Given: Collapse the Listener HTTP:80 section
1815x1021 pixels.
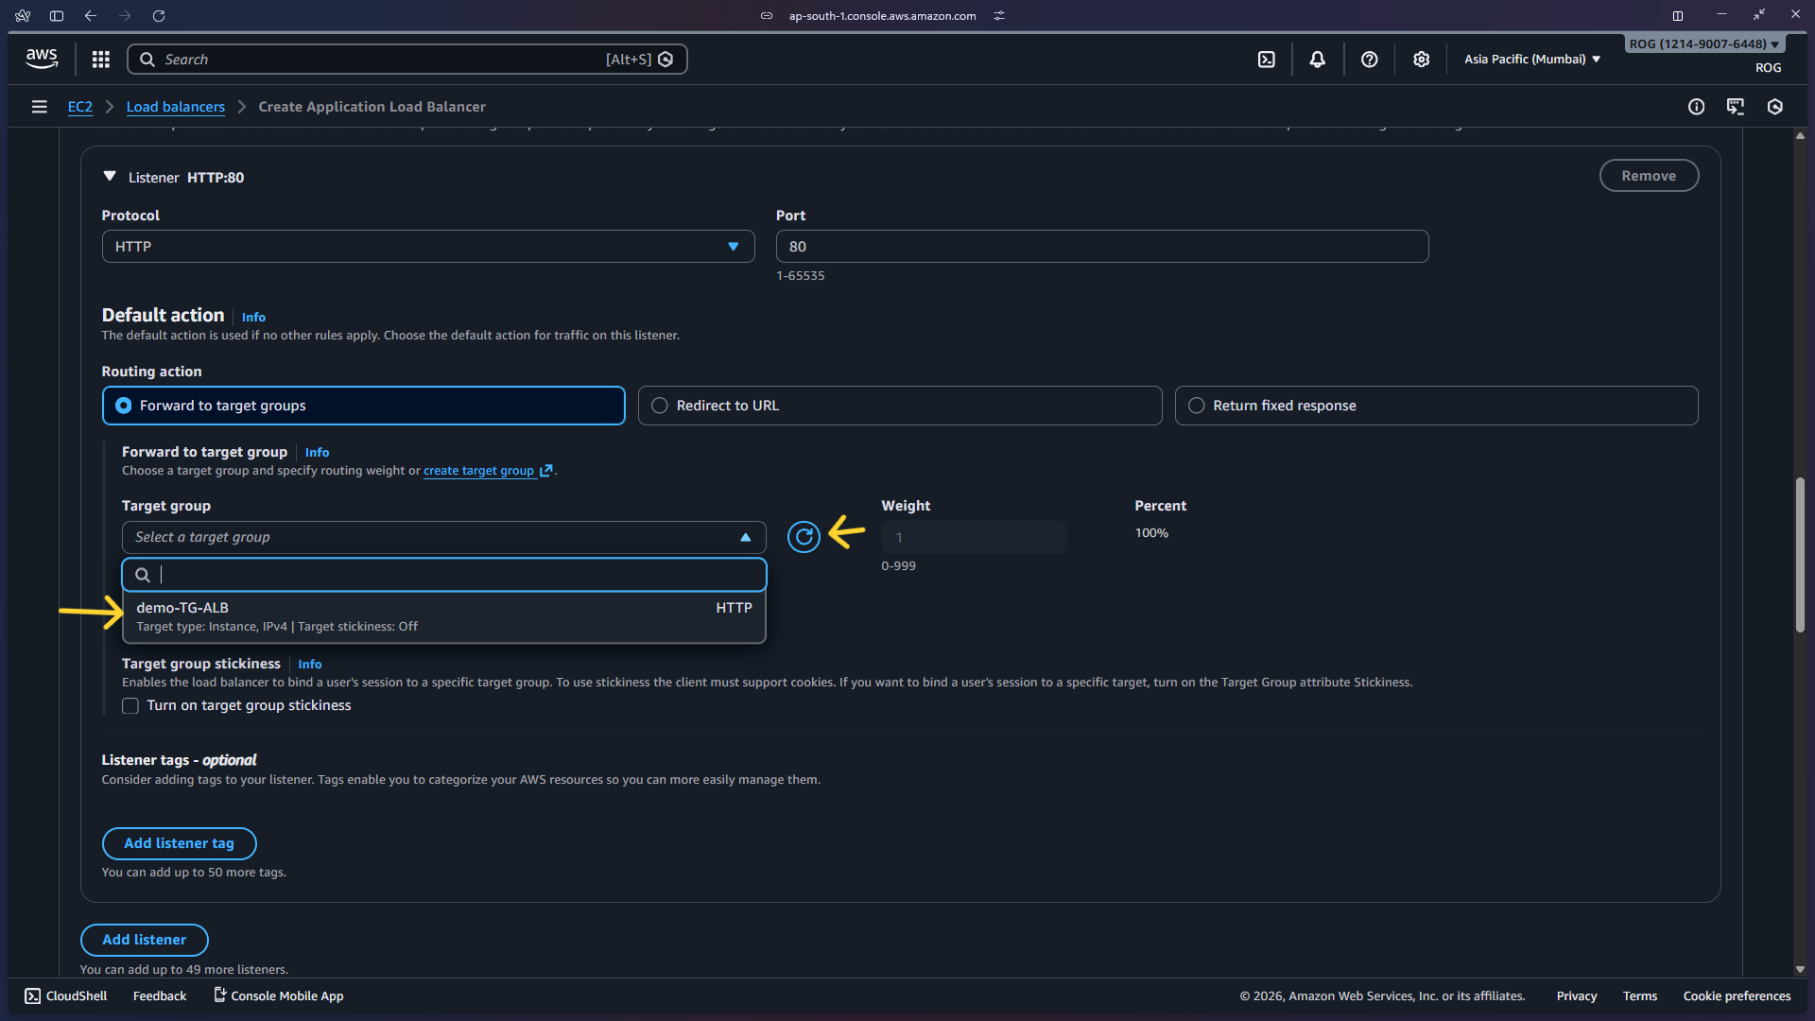Looking at the screenshot, I should tap(110, 177).
